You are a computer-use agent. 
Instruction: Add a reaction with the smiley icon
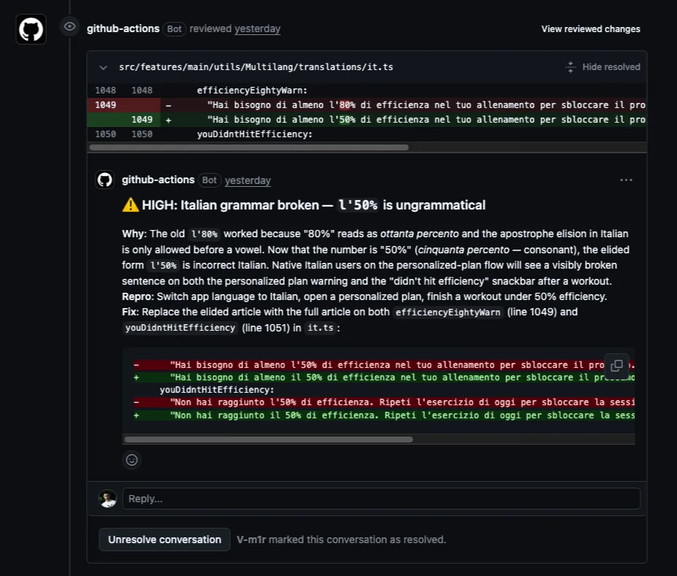[x=131, y=460]
